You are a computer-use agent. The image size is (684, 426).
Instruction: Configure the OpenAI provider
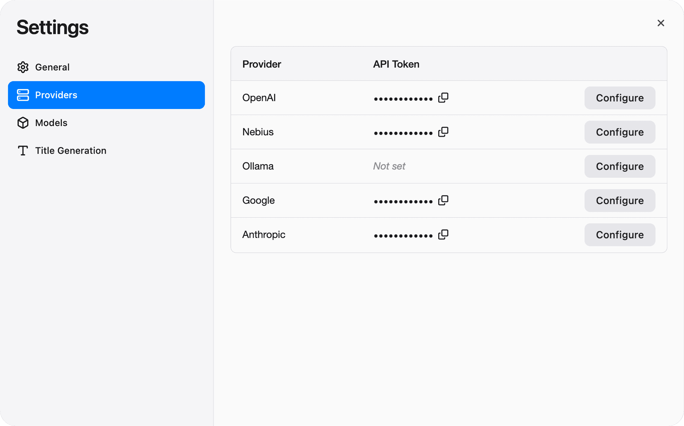tap(620, 98)
